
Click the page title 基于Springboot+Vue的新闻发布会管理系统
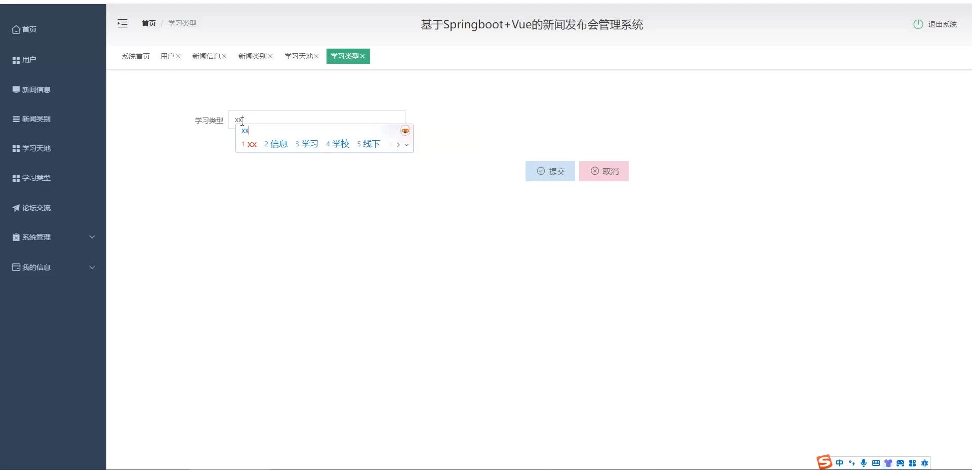point(532,25)
